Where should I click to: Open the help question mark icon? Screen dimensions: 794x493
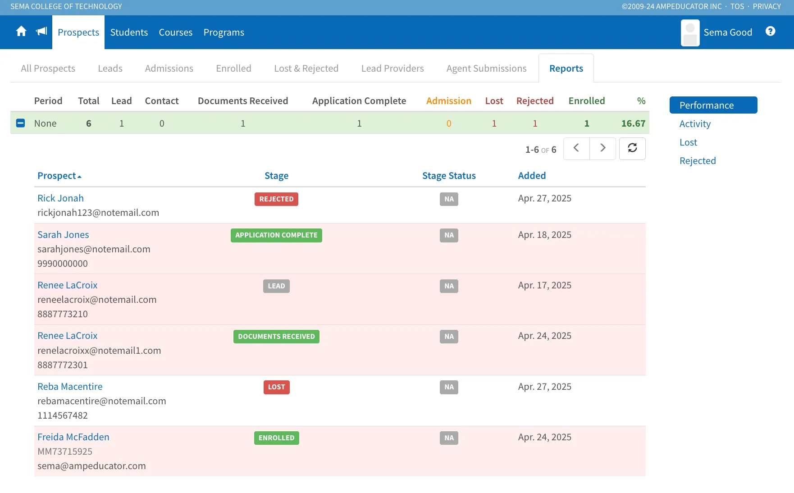(x=771, y=31)
